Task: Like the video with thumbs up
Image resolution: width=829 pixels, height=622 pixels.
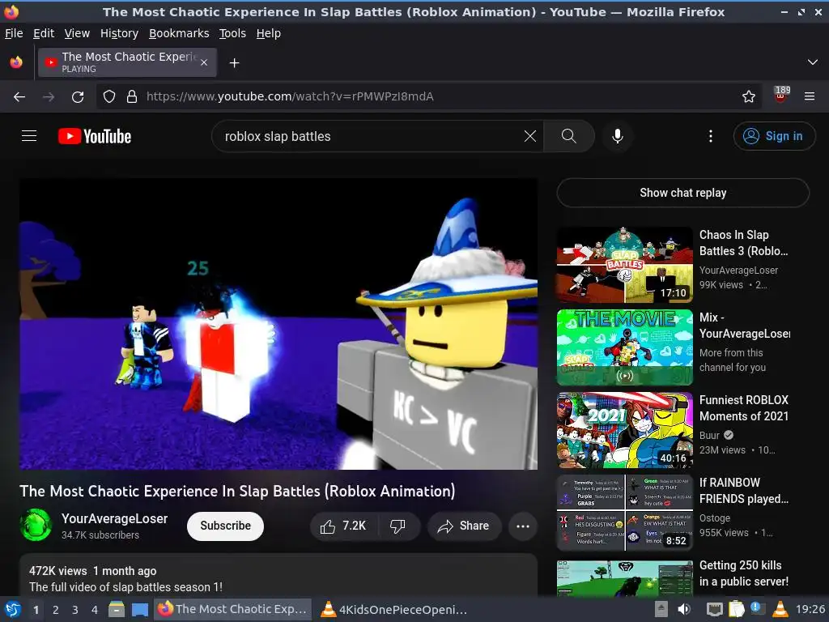Action: coord(343,526)
